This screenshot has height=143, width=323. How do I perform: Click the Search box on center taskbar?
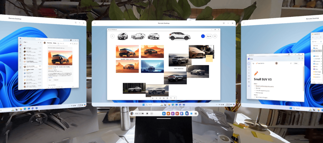click(x=151, y=104)
